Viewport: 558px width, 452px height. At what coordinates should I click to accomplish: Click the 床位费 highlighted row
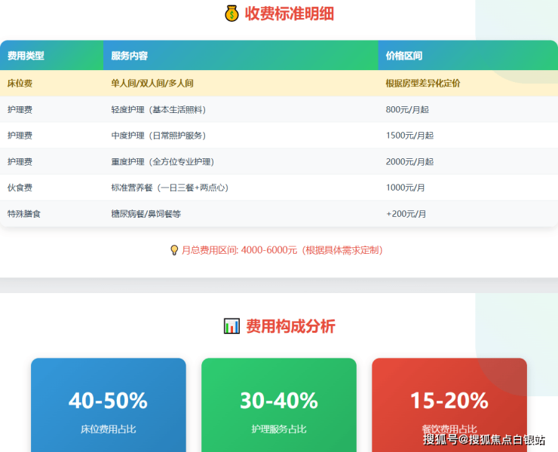click(x=278, y=83)
